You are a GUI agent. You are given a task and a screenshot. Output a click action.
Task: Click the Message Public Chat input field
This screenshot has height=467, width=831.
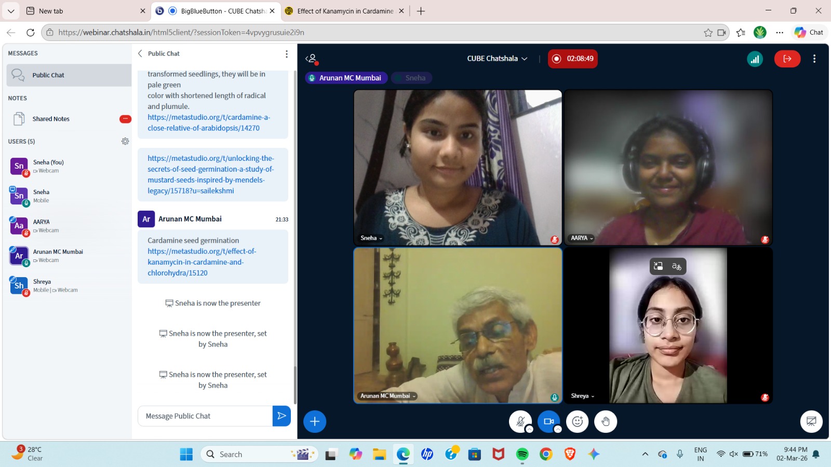(205, 416)
